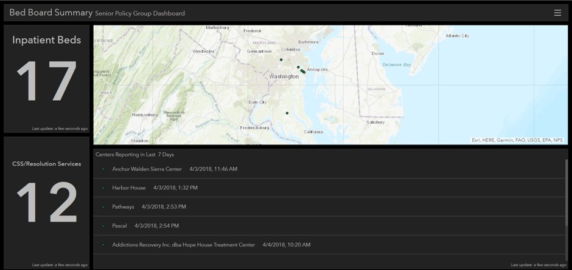Click the green bullet beside Pascal
Screen dimensions: 572x270
(x=103, y=226)
